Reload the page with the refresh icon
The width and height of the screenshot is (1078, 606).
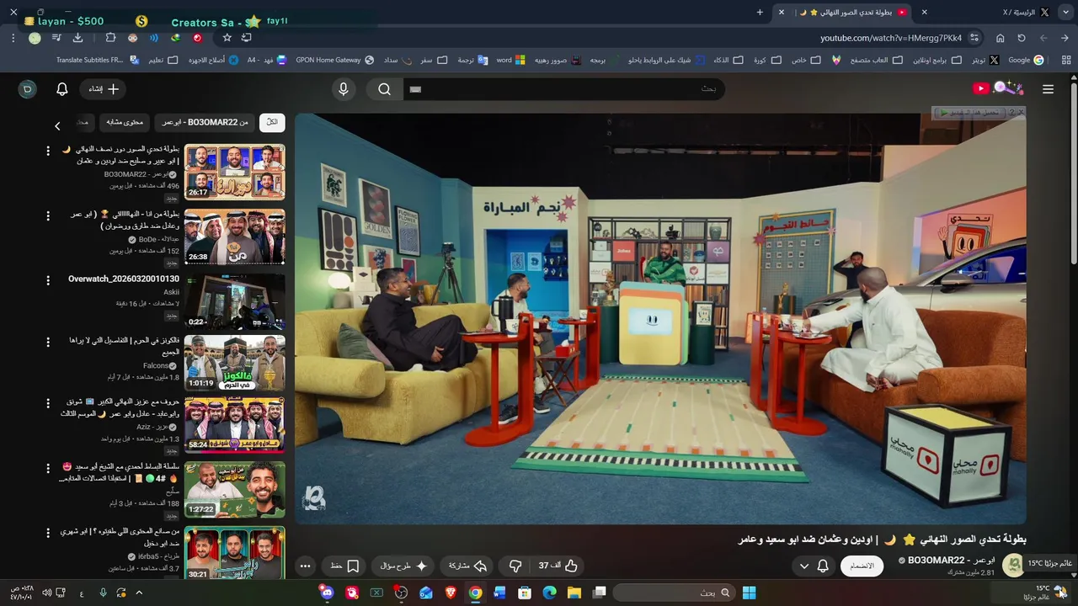(x=1022, y=38)
